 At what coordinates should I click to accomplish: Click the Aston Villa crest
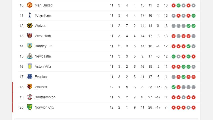click(x=30, y=66)
